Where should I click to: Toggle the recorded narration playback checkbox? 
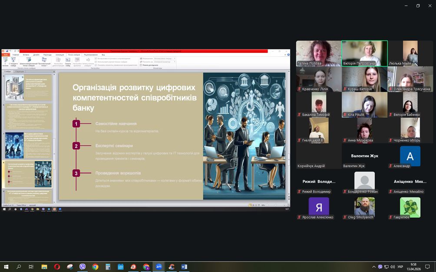[96, 58]
